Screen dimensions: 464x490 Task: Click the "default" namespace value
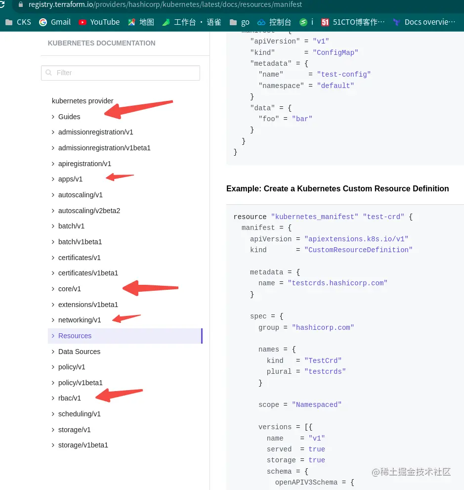coord(336,86)
